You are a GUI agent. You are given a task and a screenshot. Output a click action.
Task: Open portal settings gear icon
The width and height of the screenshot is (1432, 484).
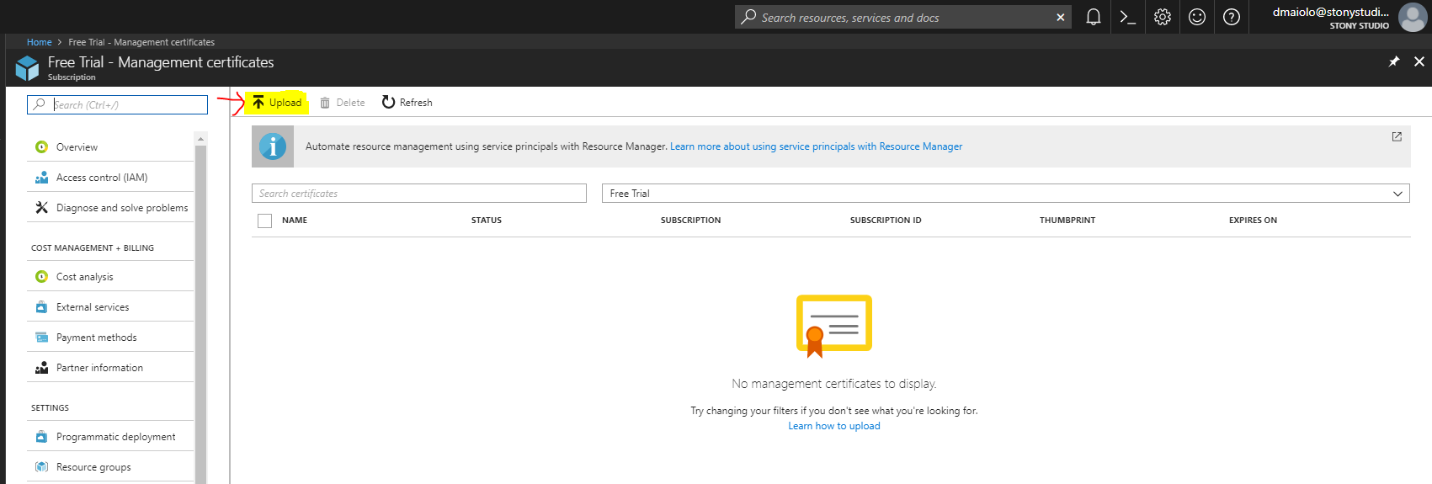(1163, 17)
